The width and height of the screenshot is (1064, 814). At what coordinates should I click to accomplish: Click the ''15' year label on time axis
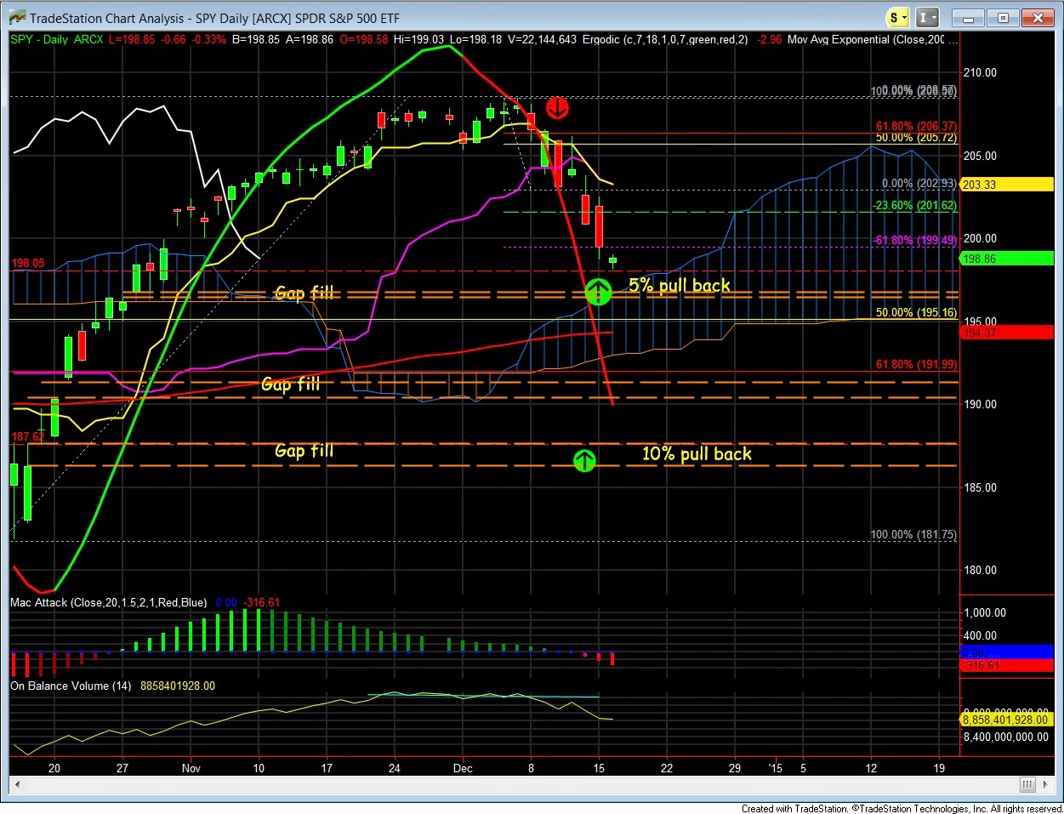click(775, 768)
